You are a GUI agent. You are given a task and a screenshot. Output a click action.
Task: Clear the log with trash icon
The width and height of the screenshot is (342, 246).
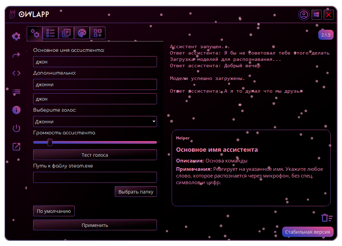[327, 218]
